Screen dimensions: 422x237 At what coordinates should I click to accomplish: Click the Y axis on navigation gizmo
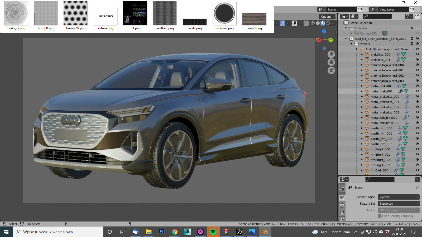tap(331, 40)
